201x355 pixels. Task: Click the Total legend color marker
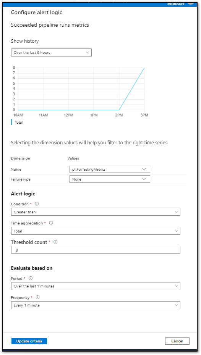(11, 122)
